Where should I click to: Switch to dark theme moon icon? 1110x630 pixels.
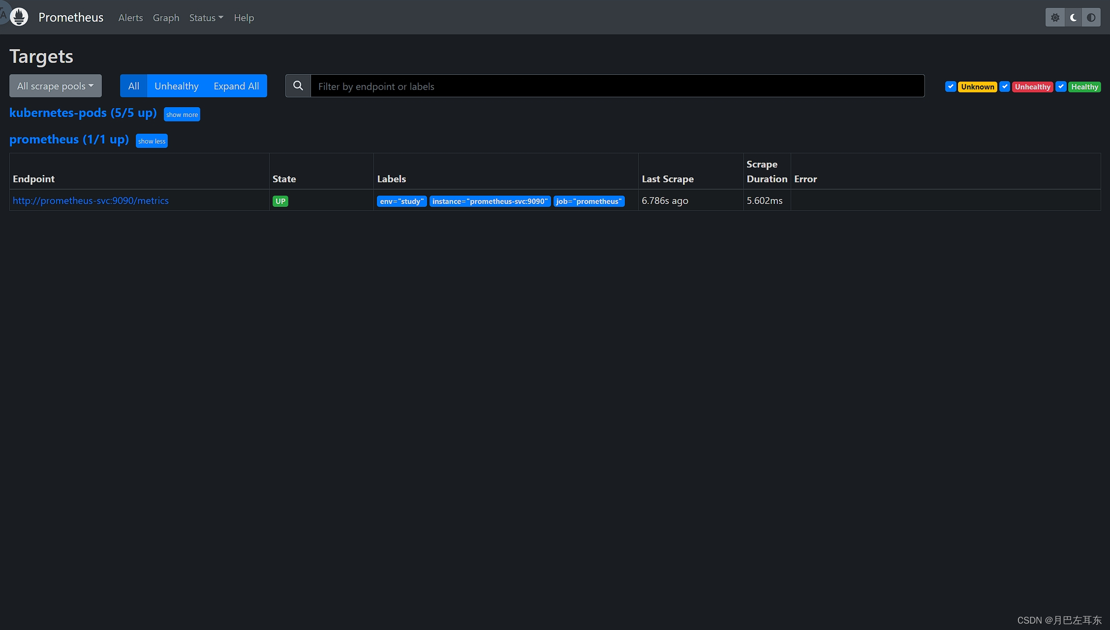coord(1073,18)
